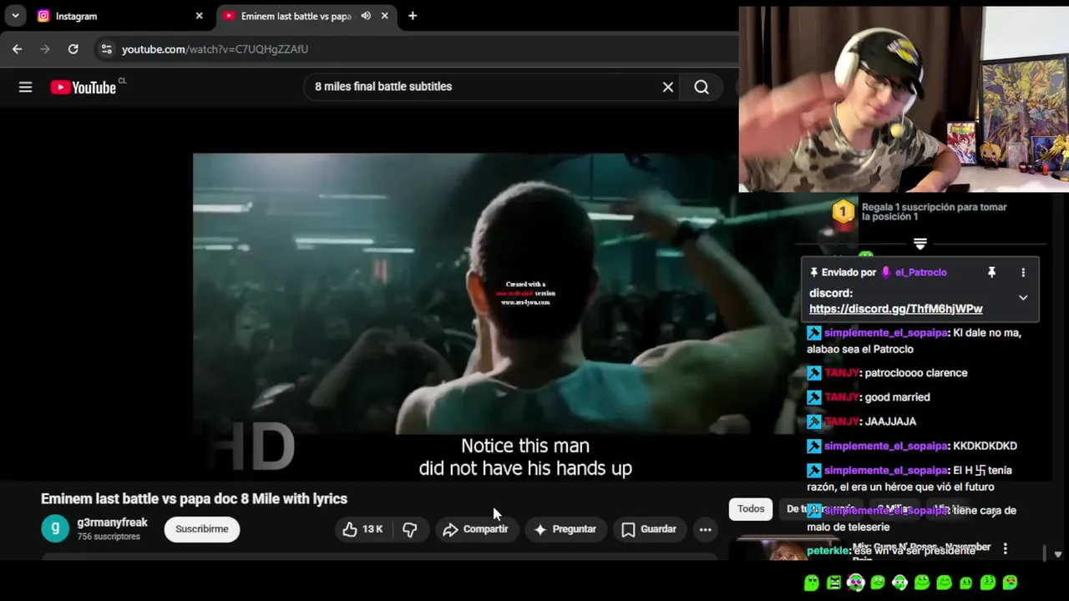Click the Suscribirme button

click(x=202, y=529)
